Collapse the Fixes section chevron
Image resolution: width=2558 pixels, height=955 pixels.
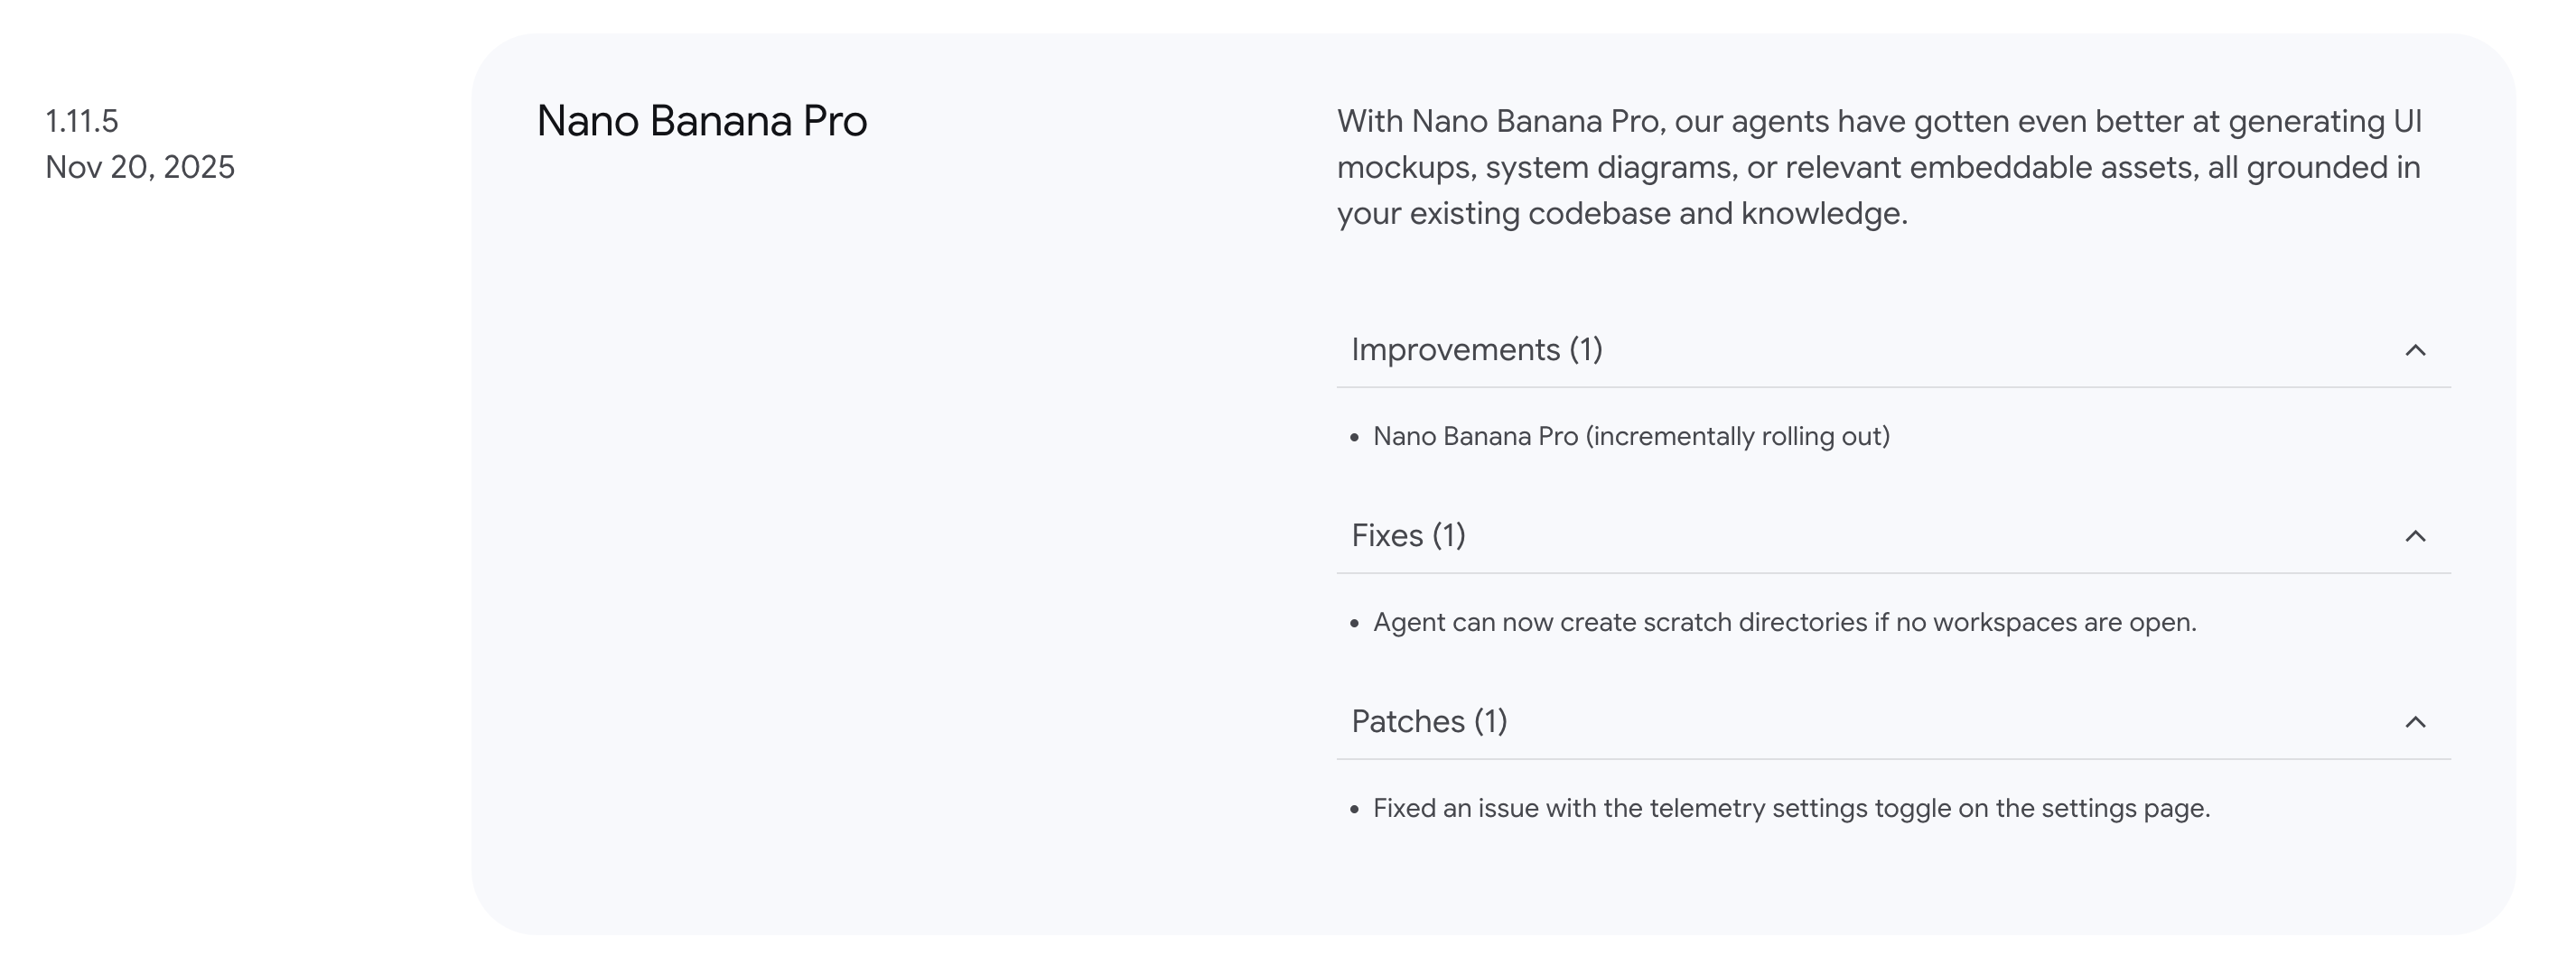pyautogui.click(x=2415, y=536)
